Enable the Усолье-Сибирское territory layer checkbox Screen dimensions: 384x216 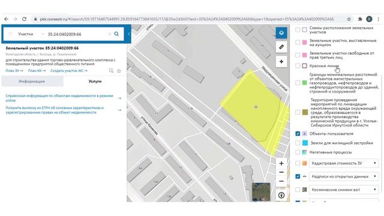click(x=298, y=112)
